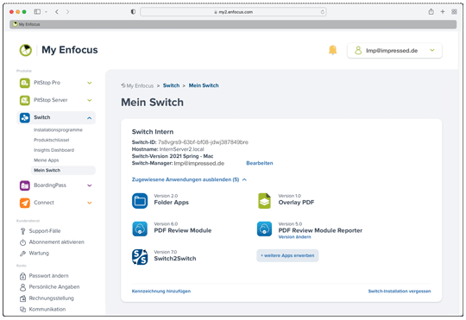Click the Switch product icon in sidebar
The width and height of the screenshot is (466, 320).
pyautogui.click(x=25, y=117)
